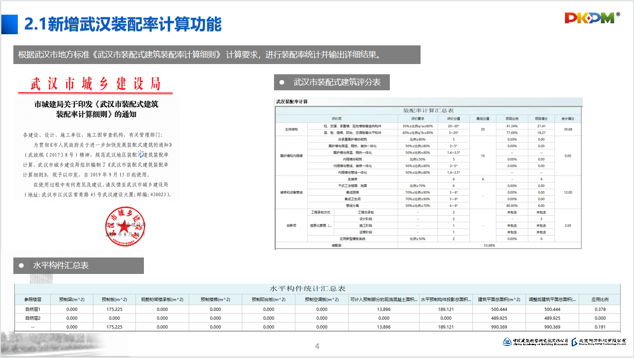Click the slide page number 4
The height and width of the screenshot is (358, 634).
317,346
